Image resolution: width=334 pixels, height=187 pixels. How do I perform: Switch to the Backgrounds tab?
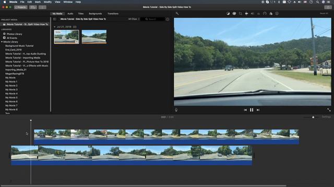[x=95, y=14]
